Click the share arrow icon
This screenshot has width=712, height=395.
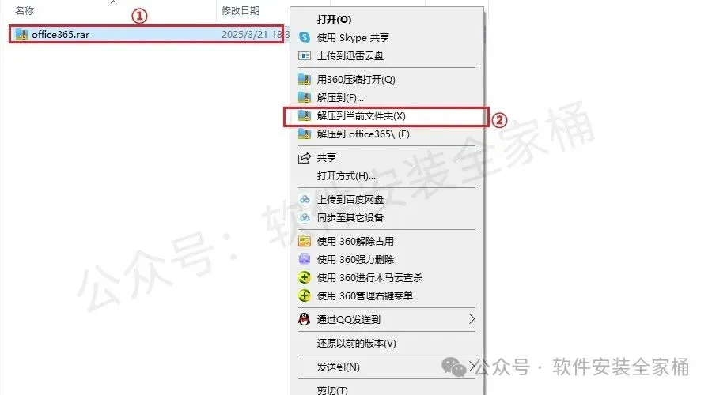(x=305, y=157)
